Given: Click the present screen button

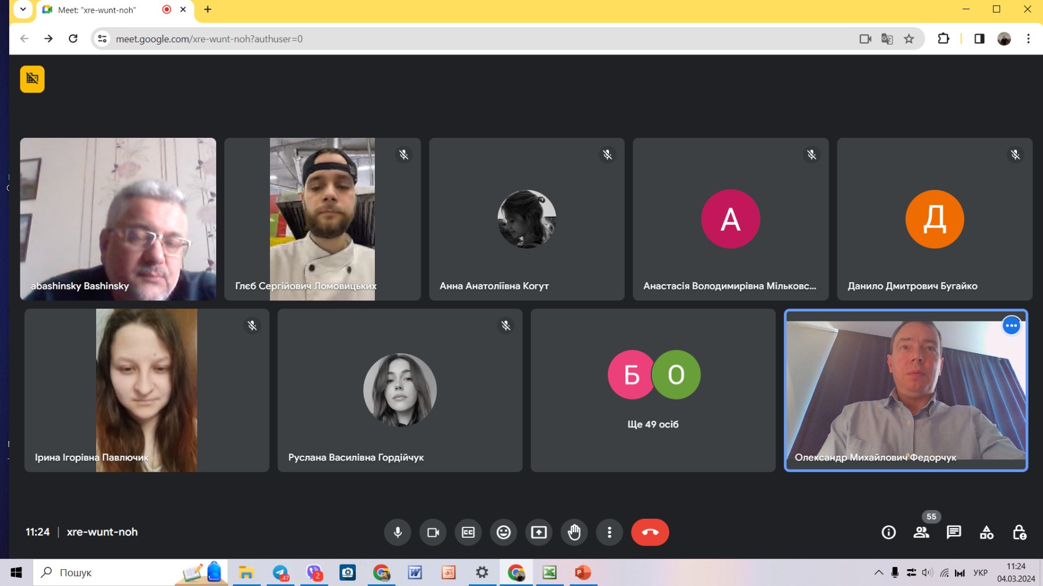Looking at the screenshot, I should pyautogui.click(x=539, y=532).
